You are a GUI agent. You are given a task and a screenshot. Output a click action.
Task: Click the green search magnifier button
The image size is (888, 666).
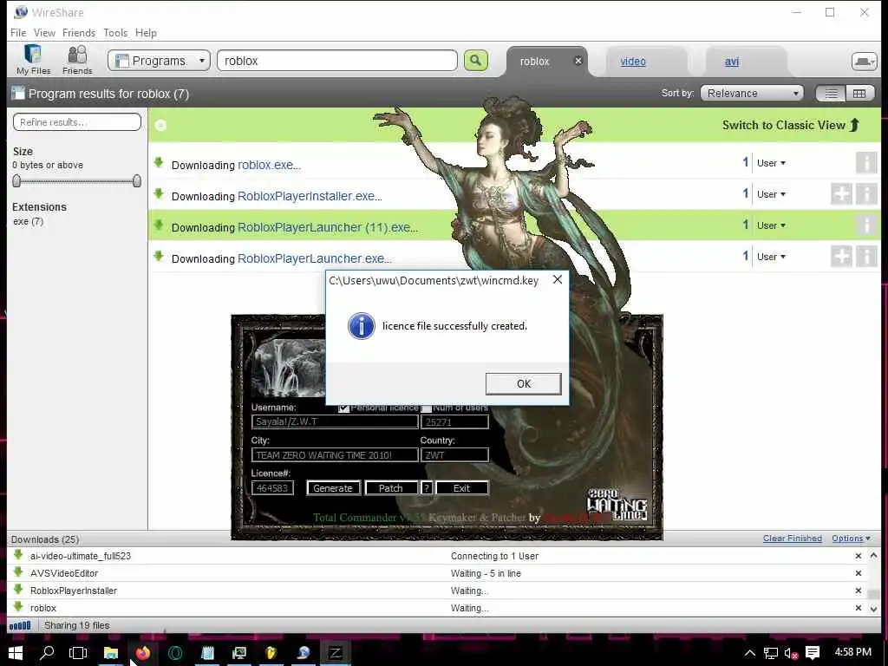476,61
